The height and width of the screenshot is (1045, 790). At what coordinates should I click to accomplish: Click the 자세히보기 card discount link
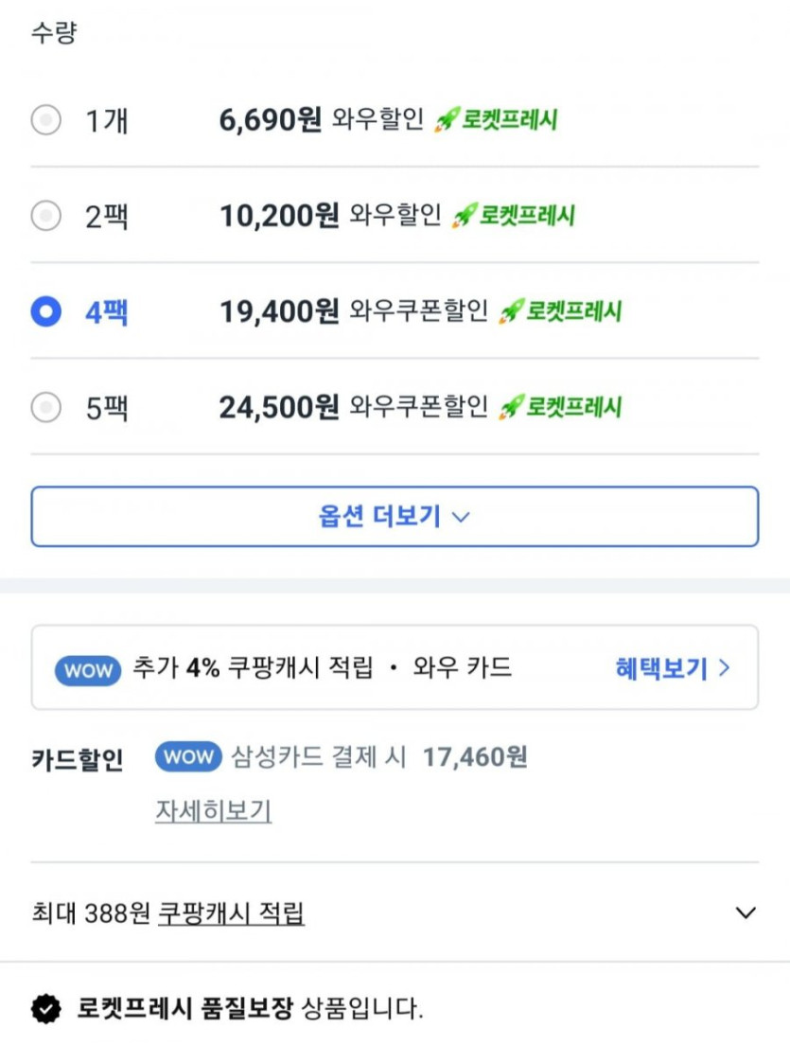(x=213, y=811)
